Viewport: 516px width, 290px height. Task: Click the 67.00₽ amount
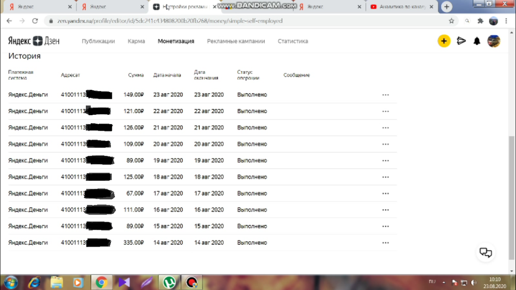click(x=135, y=193)
